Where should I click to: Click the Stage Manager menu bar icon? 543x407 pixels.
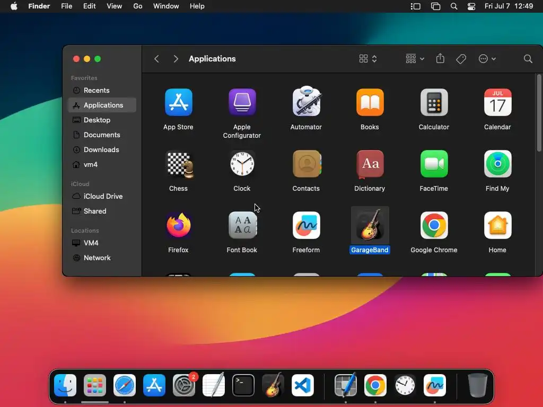coord(415,6)
